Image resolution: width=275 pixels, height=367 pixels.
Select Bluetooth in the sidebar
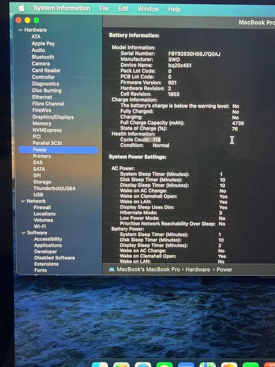coord(43,57)
